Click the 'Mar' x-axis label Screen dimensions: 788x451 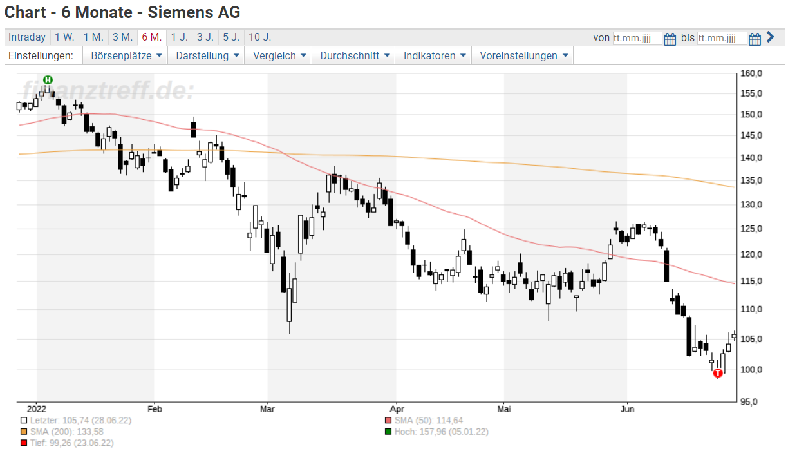268,408
